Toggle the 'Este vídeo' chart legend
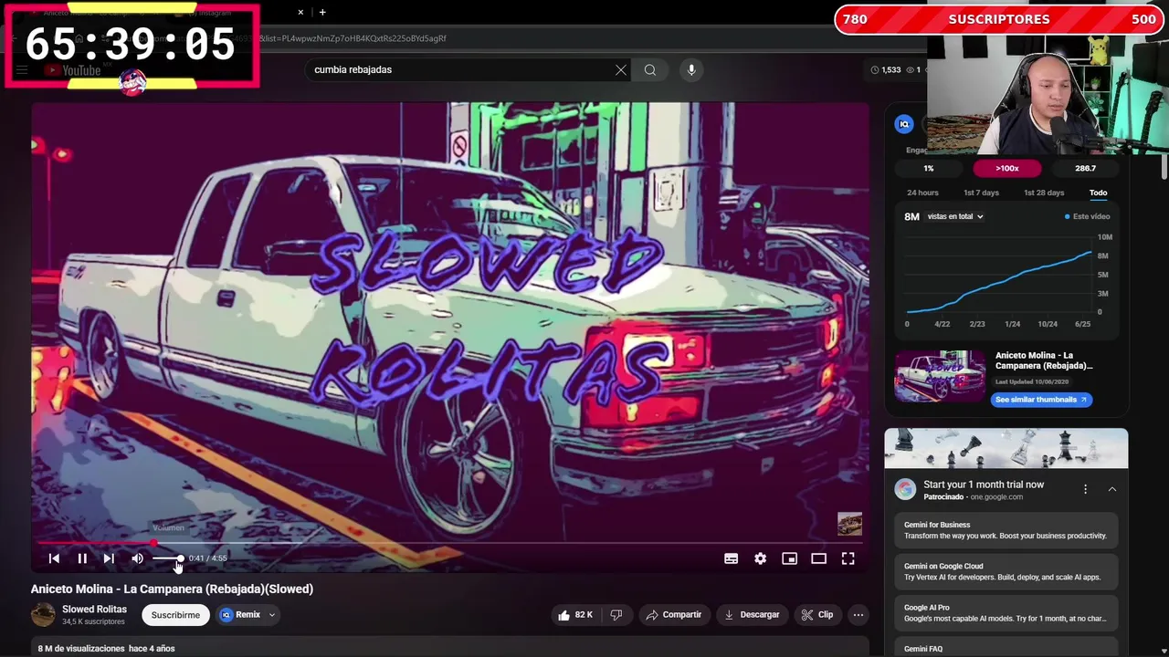The height and width of the screenshot is (657, 1169). tap(1087, 216)
